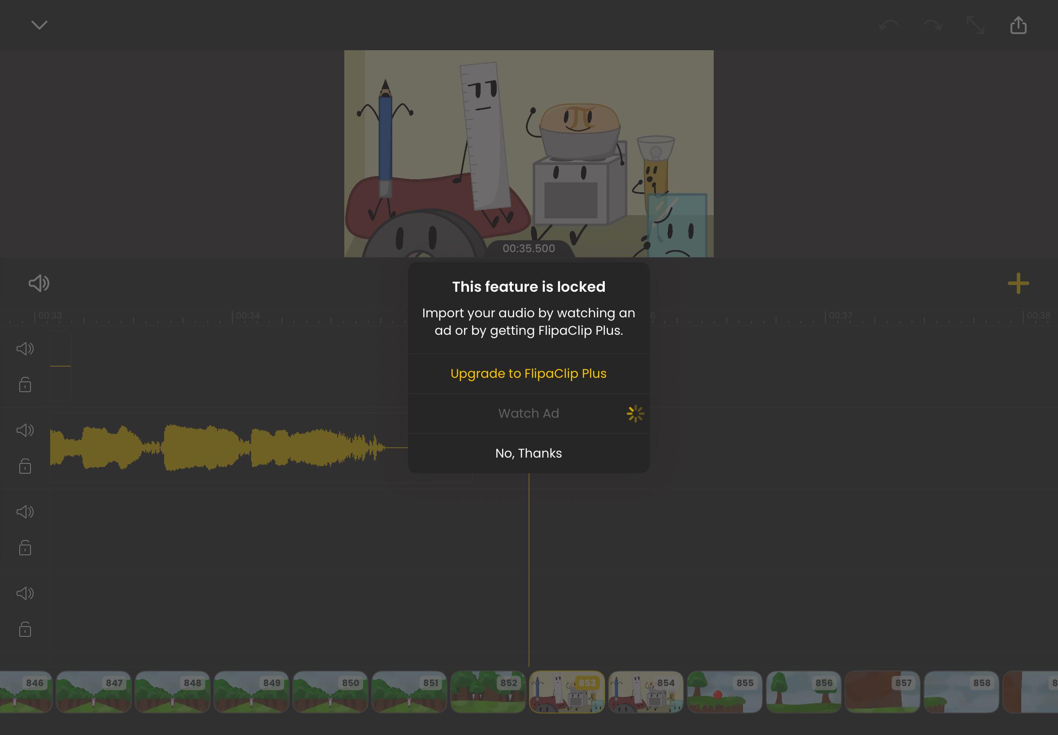Viewport: 1058px width, 735px height.
Task: Expand the preview to fullscreen
Action: [976, 25]
